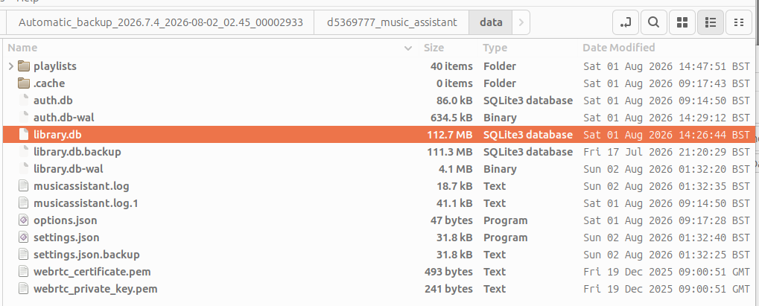Open the d5369777_music_assistant breadcrumb

pyautogui.click(x=392, y=22)
